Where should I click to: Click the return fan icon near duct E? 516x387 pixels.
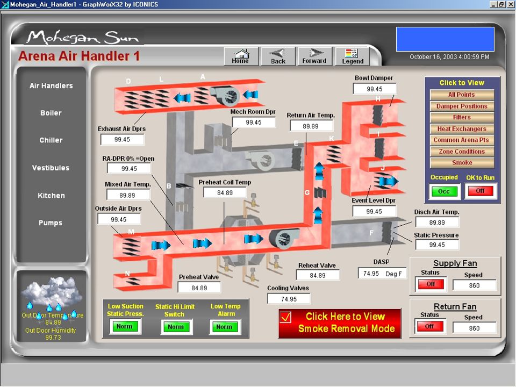[261, 160]
